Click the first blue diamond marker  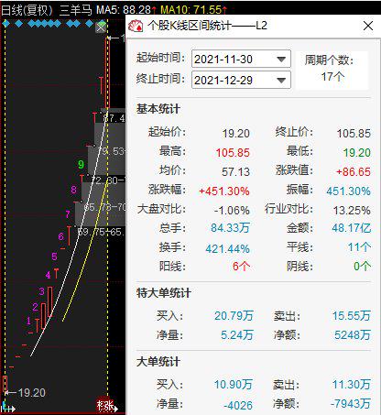pos(5,24)
